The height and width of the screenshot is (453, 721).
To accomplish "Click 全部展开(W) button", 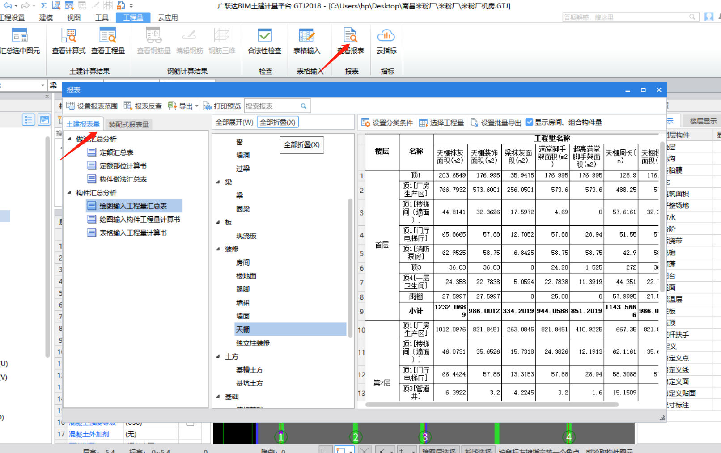I will coord(234,122).
